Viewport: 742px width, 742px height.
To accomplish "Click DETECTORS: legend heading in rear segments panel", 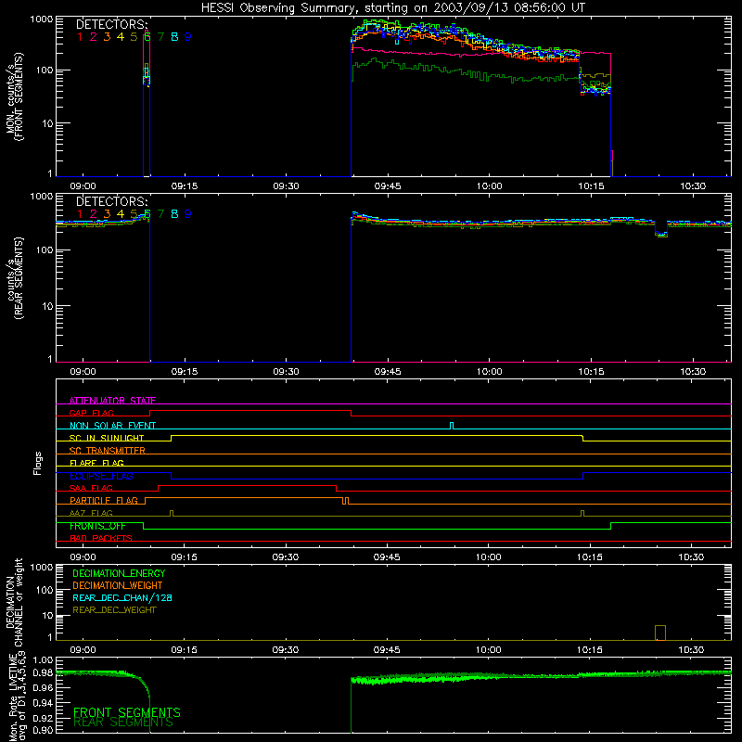I will [112, 202].
